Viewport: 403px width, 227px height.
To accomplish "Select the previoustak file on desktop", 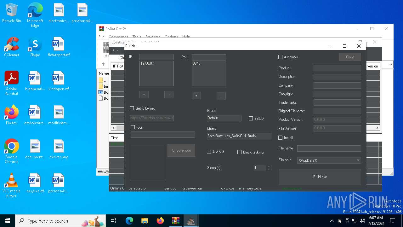I will click(82, 13).
